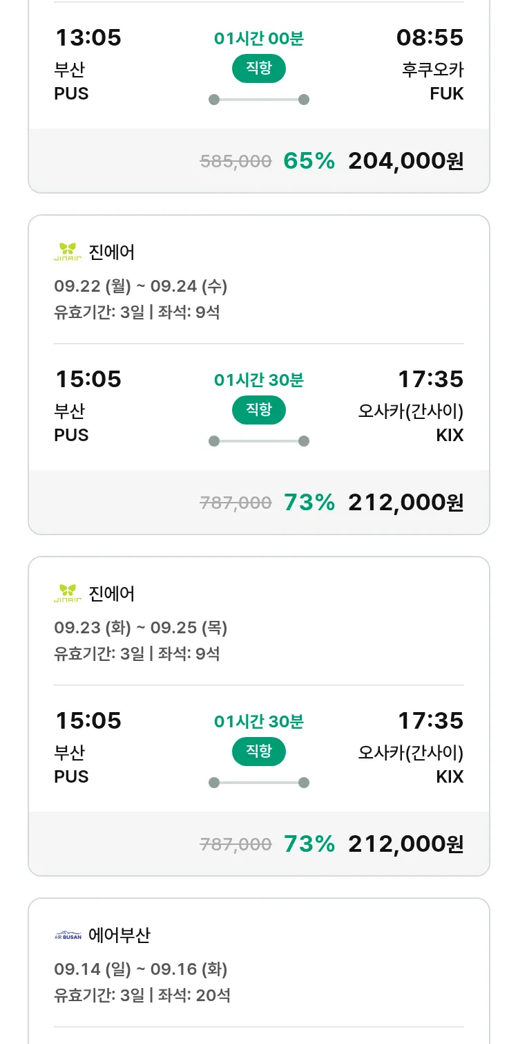
Task: Tap the Air Busan logo icon
Action: click(x=68, y=936)
